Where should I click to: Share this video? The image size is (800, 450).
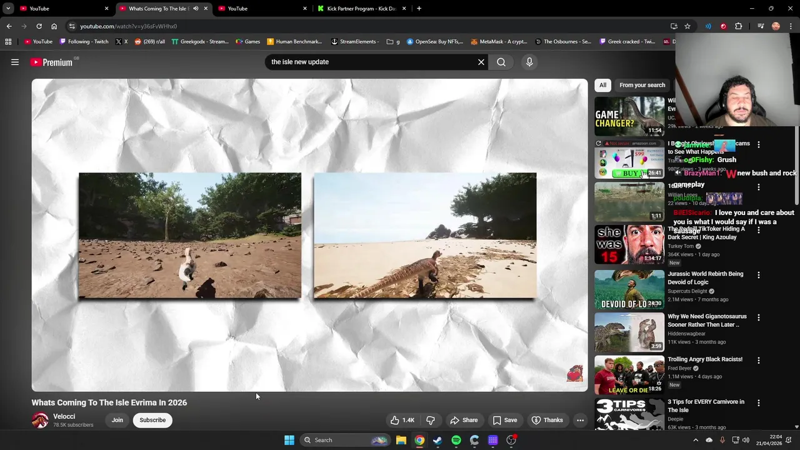click(x=464, y=420)
